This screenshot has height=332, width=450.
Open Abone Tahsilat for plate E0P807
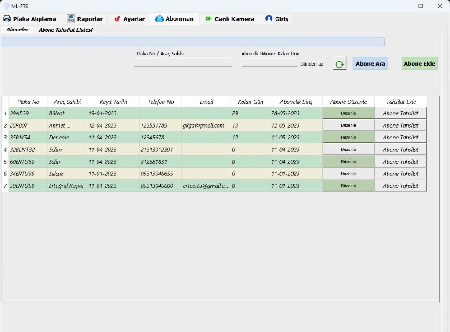[x=401, y=125]
